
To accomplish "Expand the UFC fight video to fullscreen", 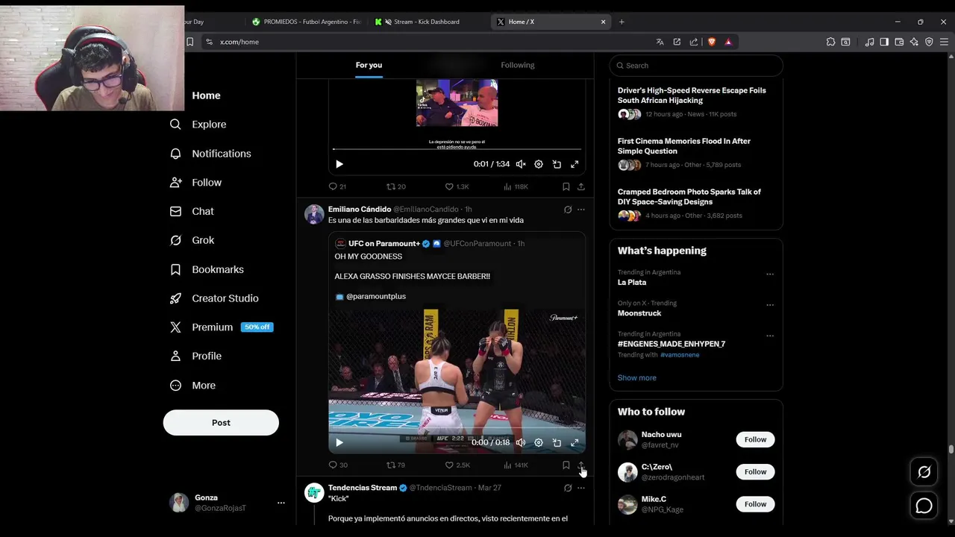I will pos(574,443).
